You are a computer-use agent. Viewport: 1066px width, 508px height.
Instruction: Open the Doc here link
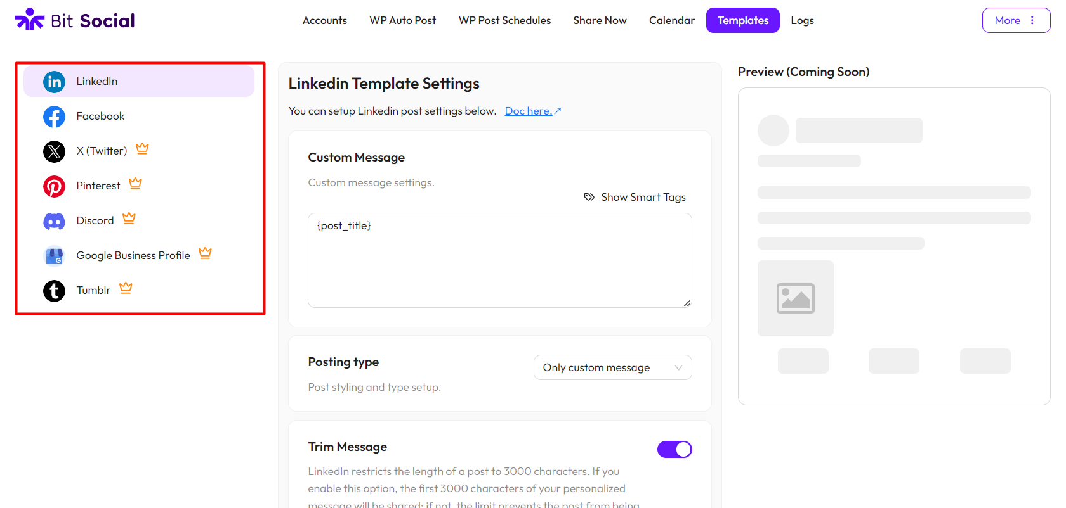(x=529, y=111)
